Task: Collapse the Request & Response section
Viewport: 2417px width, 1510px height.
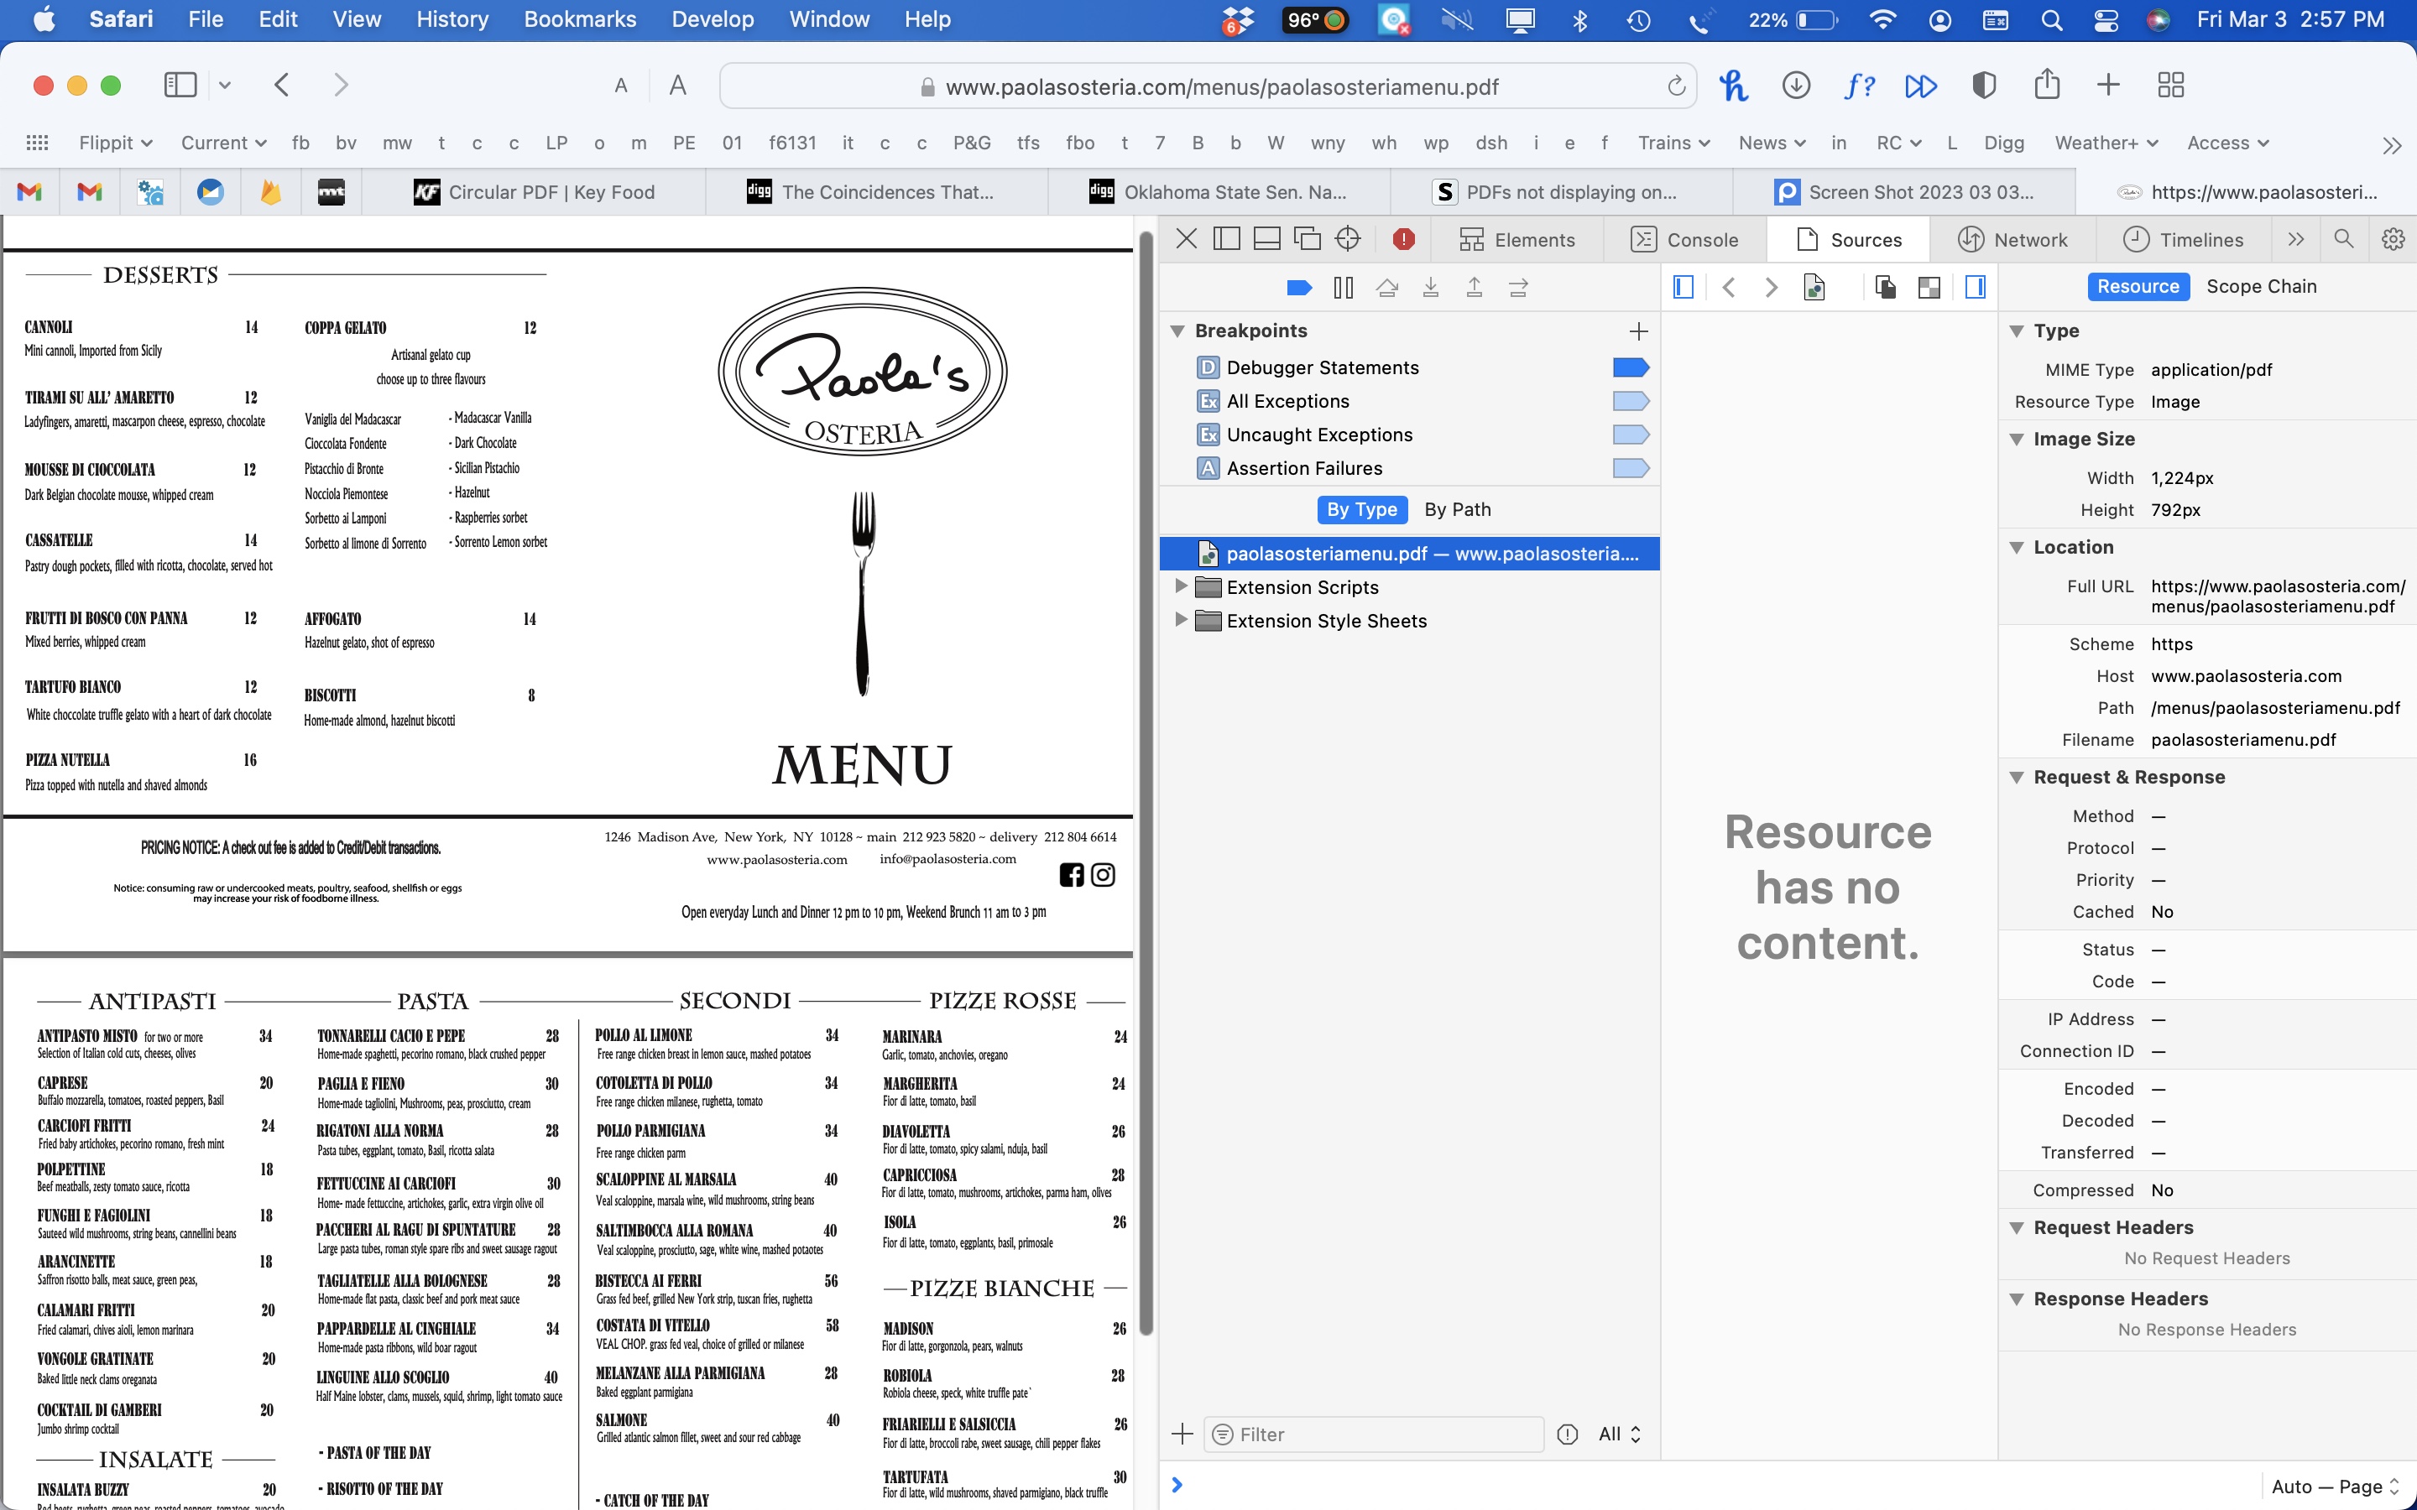Action: coord(2017,777)
